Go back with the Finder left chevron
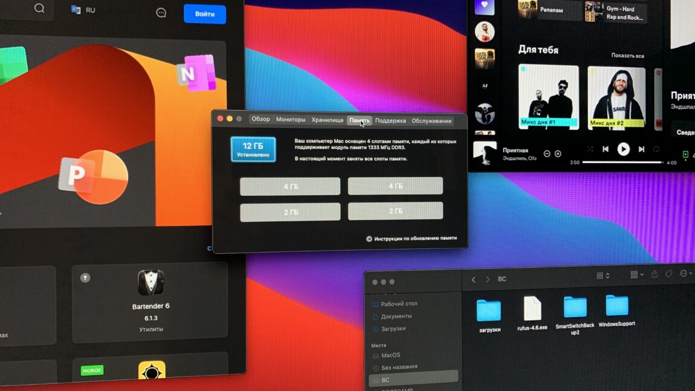 (474, 279)
